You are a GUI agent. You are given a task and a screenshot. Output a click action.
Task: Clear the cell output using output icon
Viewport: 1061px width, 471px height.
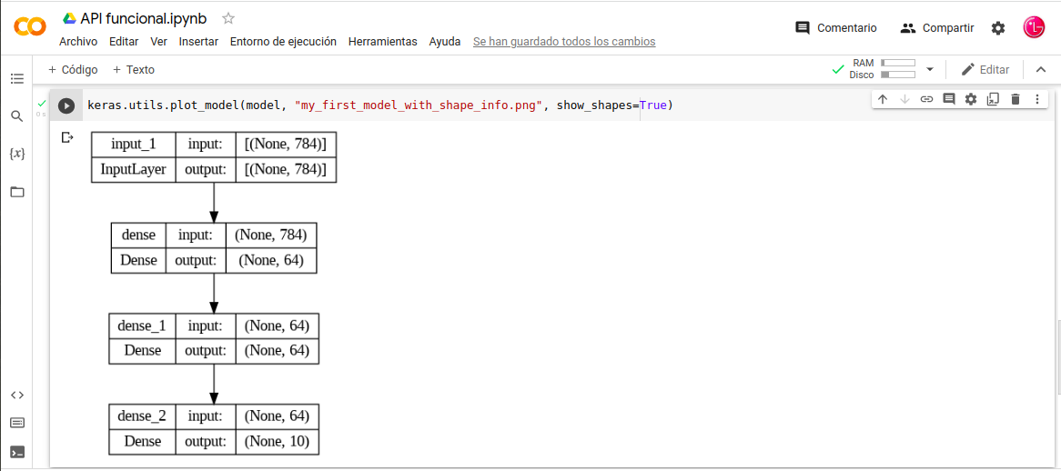(66, 137)
